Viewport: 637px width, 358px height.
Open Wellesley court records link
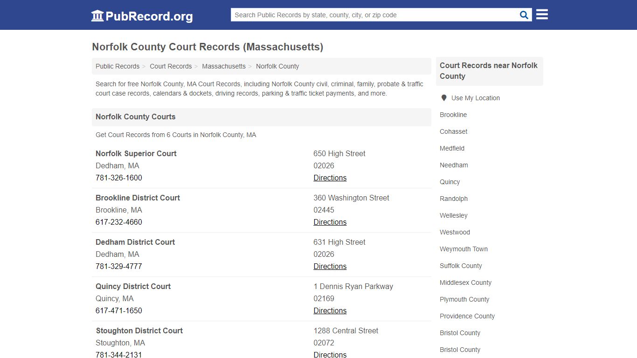click(453, 215)
